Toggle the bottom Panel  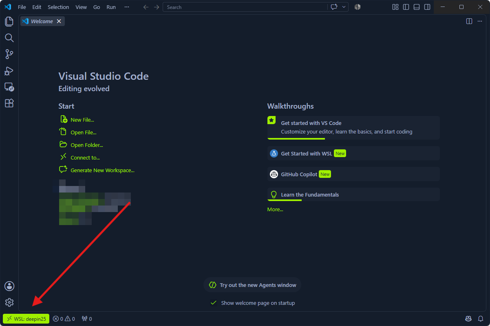pyautogui.click(x=416, y=7)
